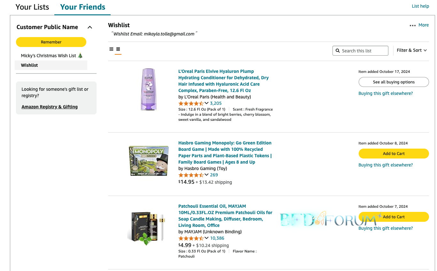Click See all buying options button
The image size is (437, 271).
[394, 82]
